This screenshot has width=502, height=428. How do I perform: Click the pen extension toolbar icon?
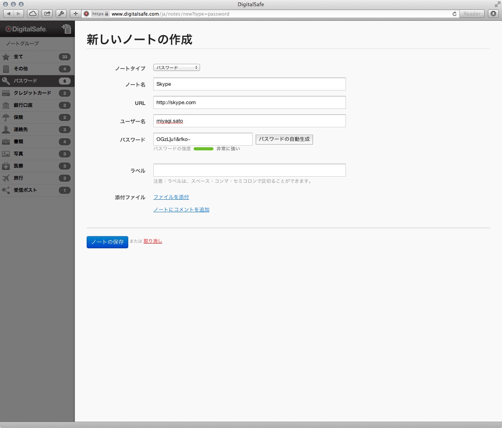tap(61, 14)
